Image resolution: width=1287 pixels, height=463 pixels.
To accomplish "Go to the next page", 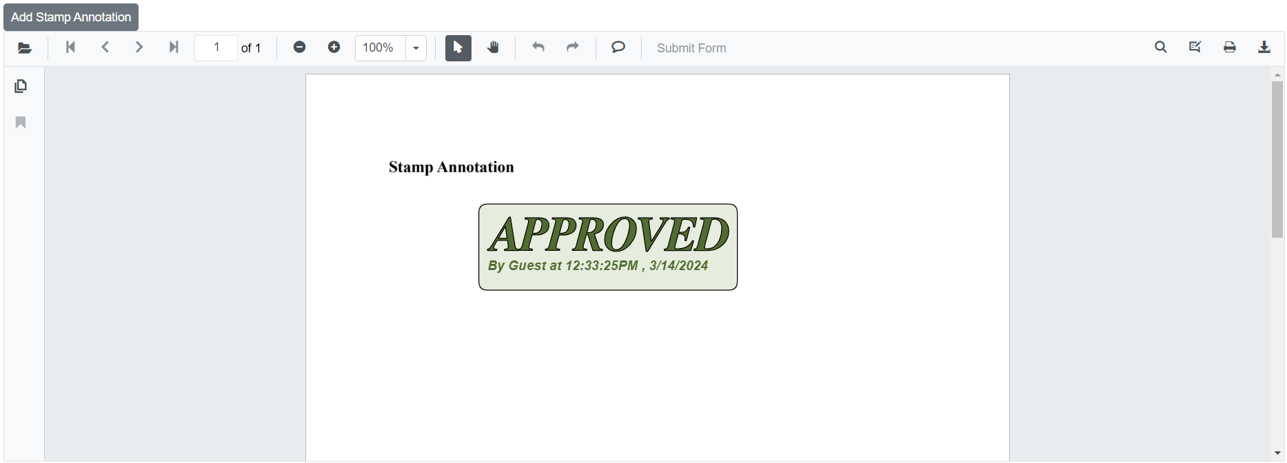I will [x=139, y=48].
